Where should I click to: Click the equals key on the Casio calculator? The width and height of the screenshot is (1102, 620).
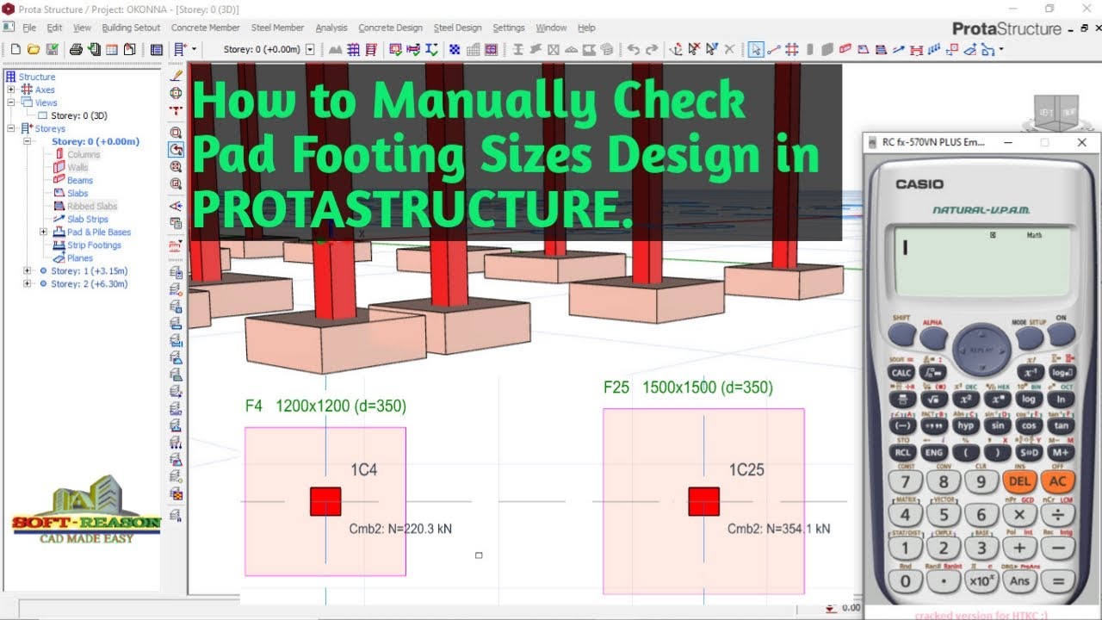click(x=1056, y=580)
